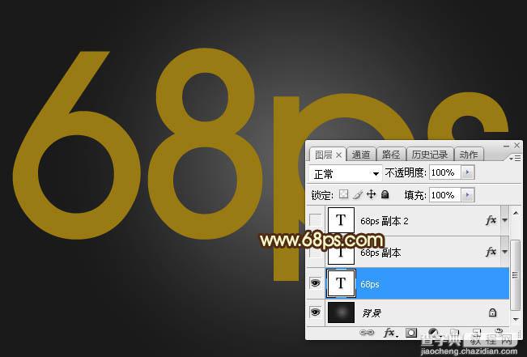527x357 pixels.
Task: Select the 背景 layer name
Action: point(372,313)
